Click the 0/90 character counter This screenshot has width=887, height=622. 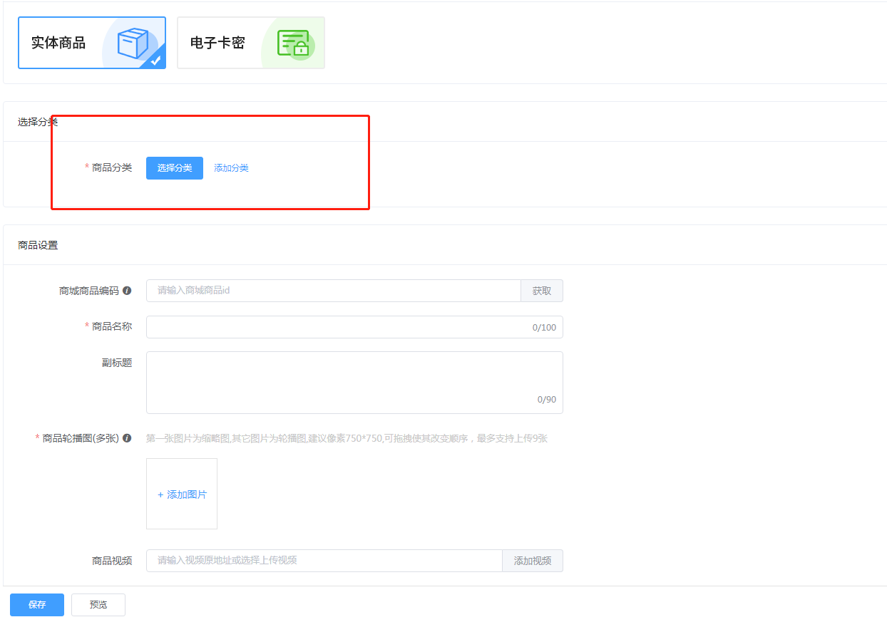click(x=547, y=400)
